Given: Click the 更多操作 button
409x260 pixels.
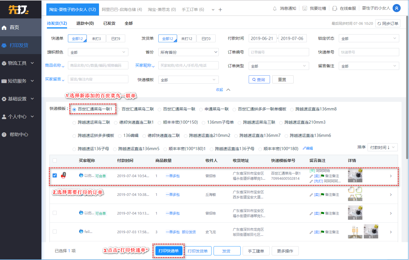Looking at the screenshot, I should [x=285, y=251].
